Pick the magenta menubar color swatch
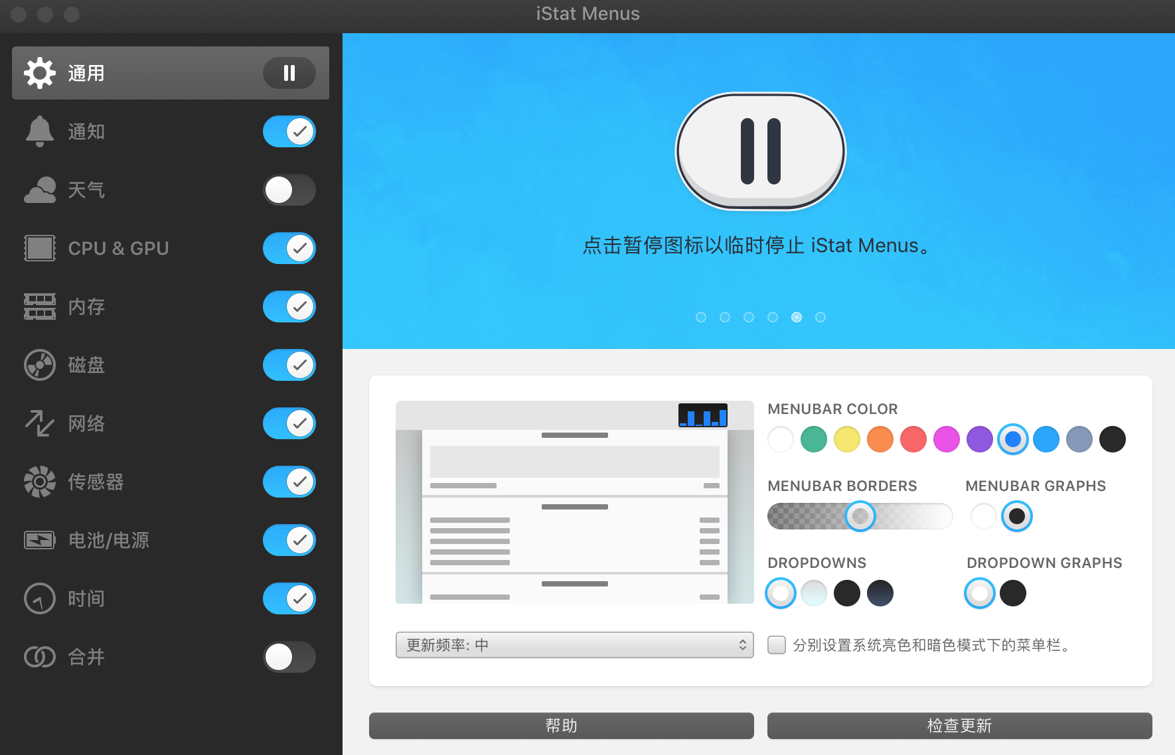The image size is (1175, 755). [x=947, y=439]
